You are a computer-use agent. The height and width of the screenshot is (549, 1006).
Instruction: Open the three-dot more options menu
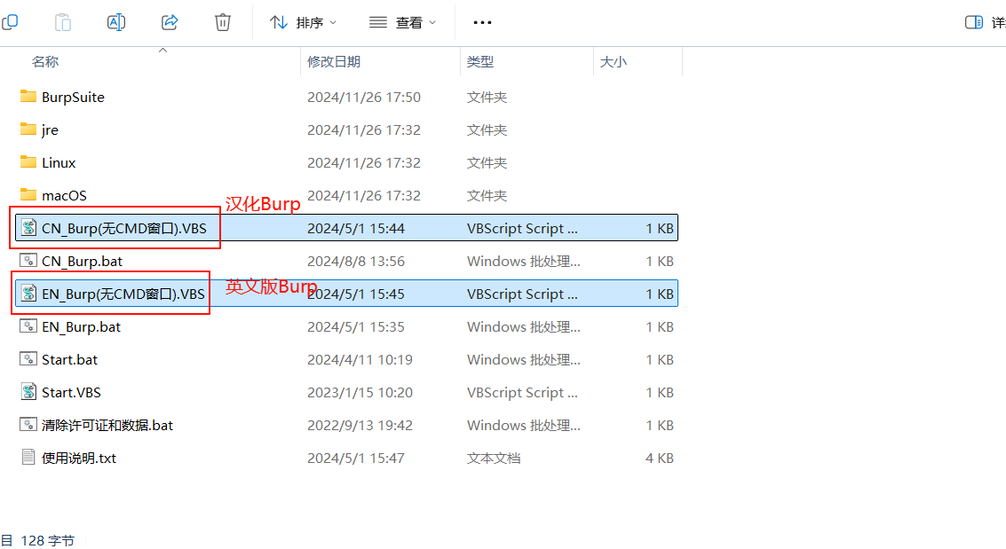coord(482,22)
